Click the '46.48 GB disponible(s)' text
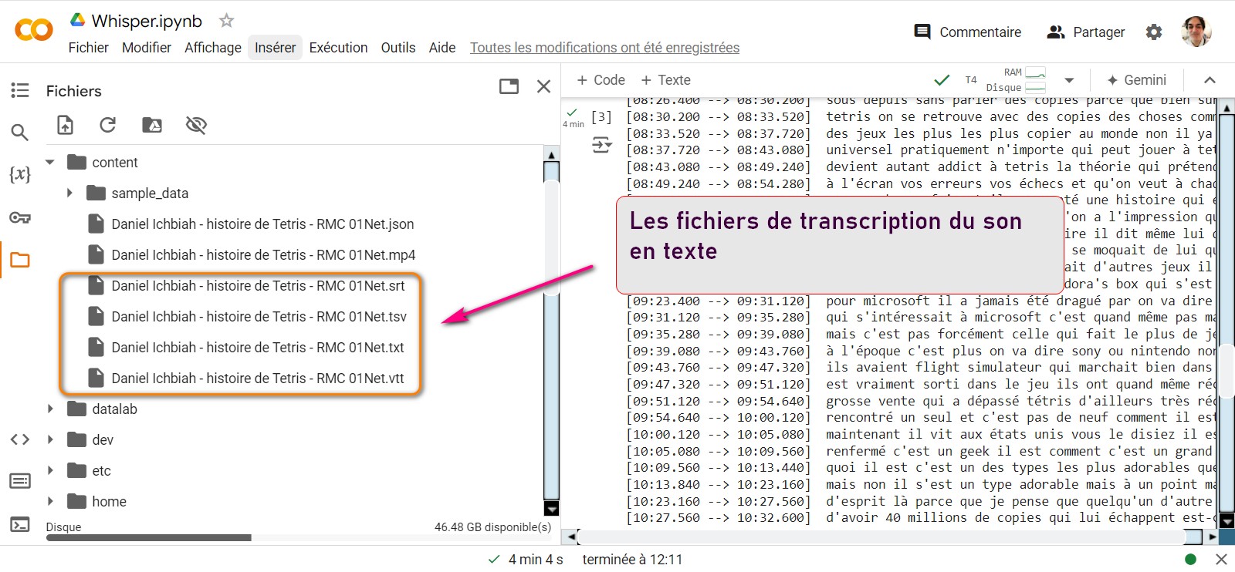The width and height of the screenshot is (1235, 572). [492, 527]
